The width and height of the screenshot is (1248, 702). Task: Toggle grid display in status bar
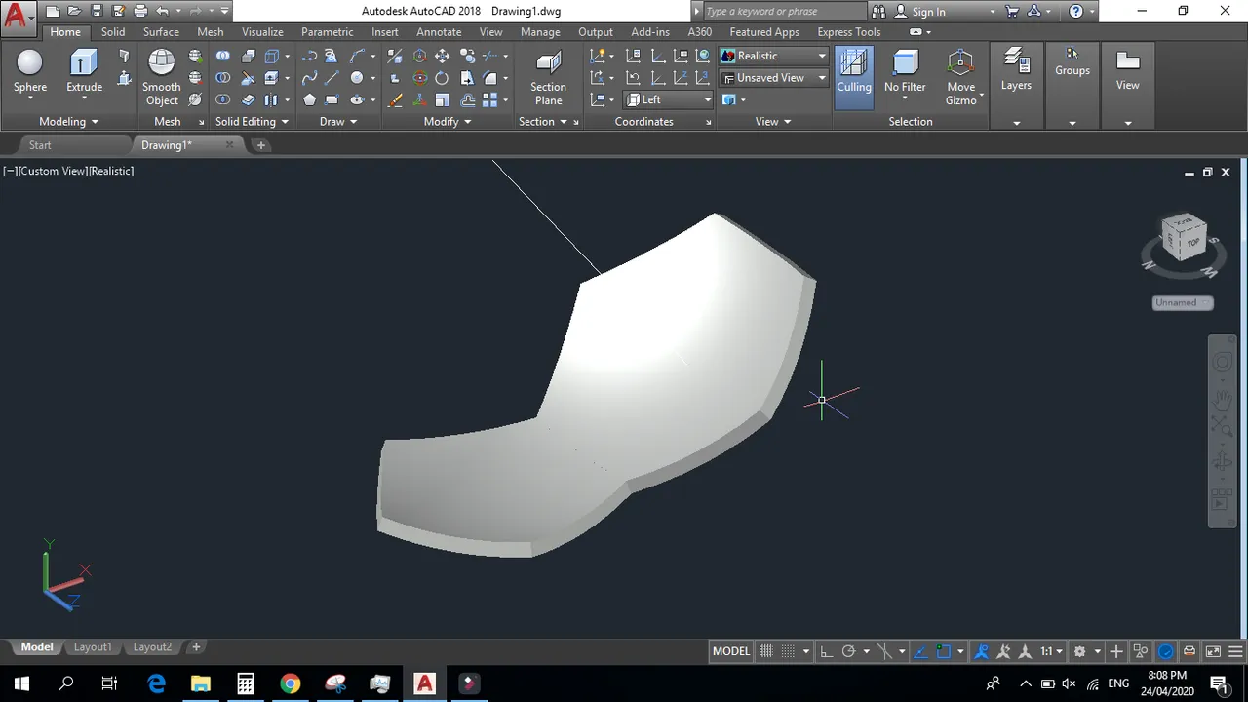coord(766,651)
